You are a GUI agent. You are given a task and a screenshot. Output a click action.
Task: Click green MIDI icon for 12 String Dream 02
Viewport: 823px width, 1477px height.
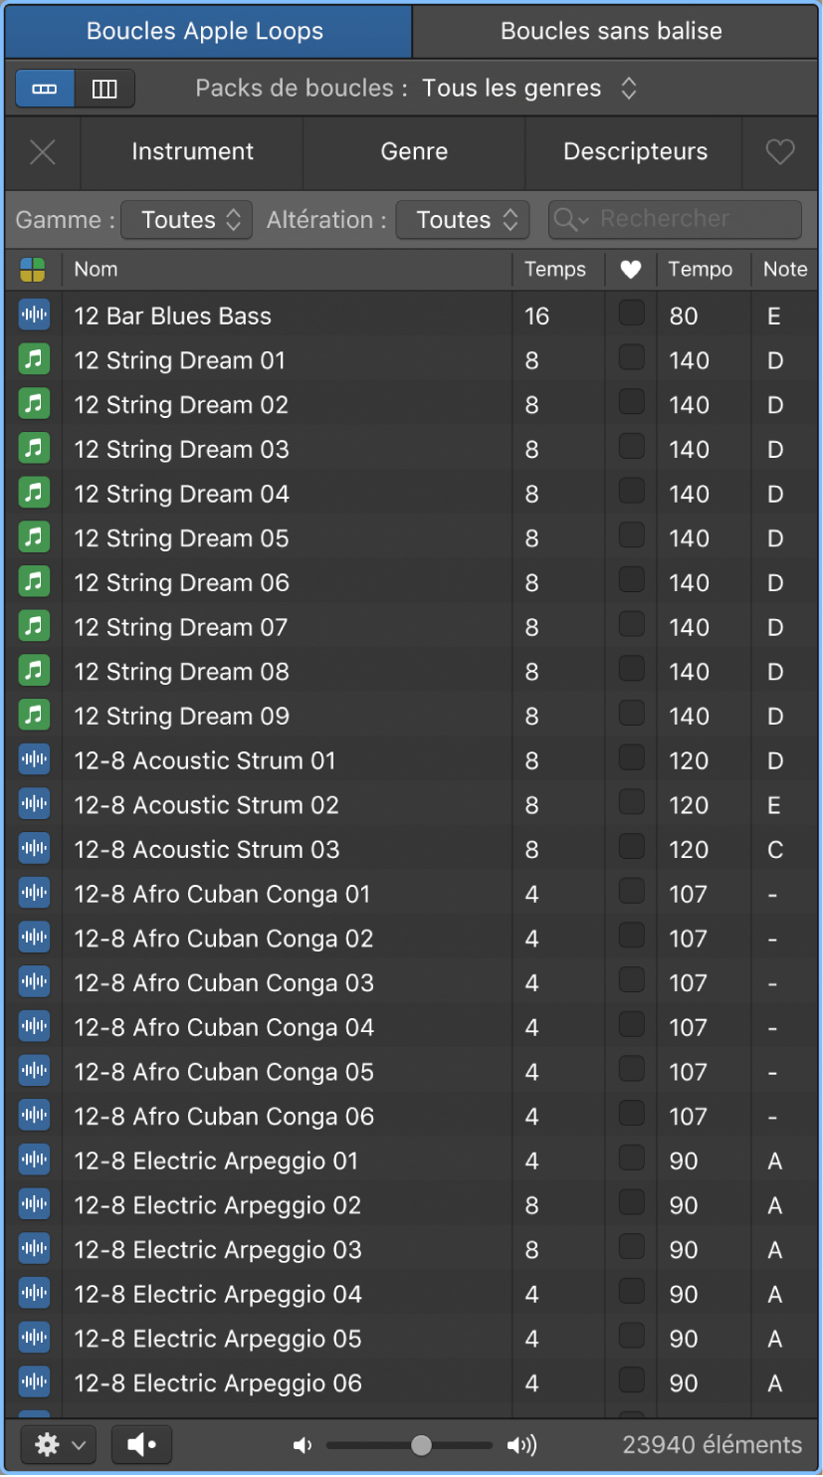[34, 405]
